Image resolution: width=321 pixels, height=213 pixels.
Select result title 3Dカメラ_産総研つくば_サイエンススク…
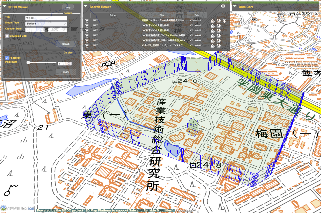point(164,45)
